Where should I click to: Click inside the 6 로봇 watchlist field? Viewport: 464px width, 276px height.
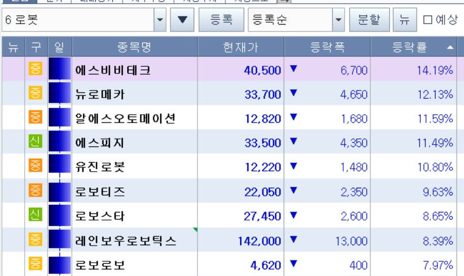coord(76,19)
